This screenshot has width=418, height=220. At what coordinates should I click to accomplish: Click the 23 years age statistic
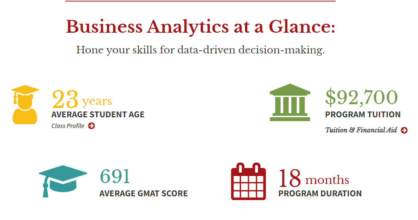(82, 100)
